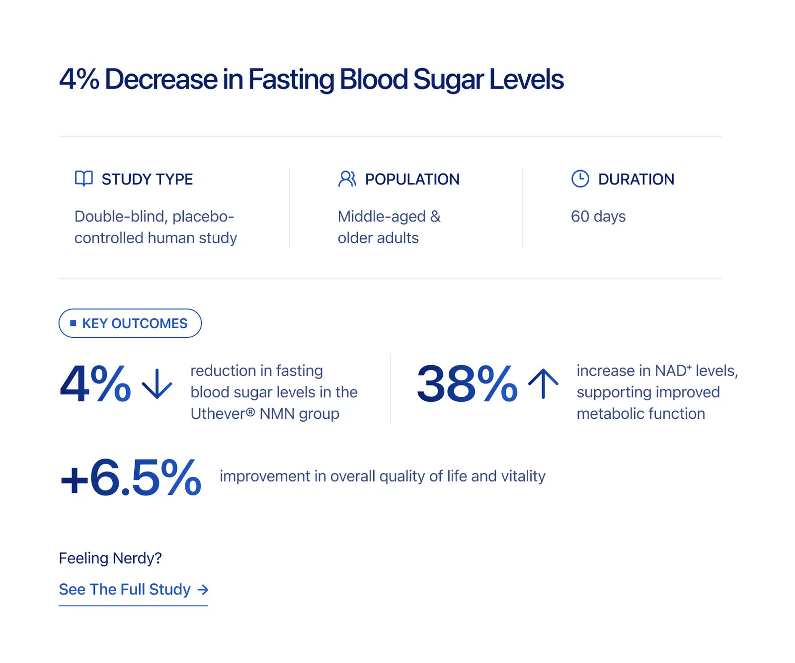Click the arrow after See The Full Study

click(203, 590)
